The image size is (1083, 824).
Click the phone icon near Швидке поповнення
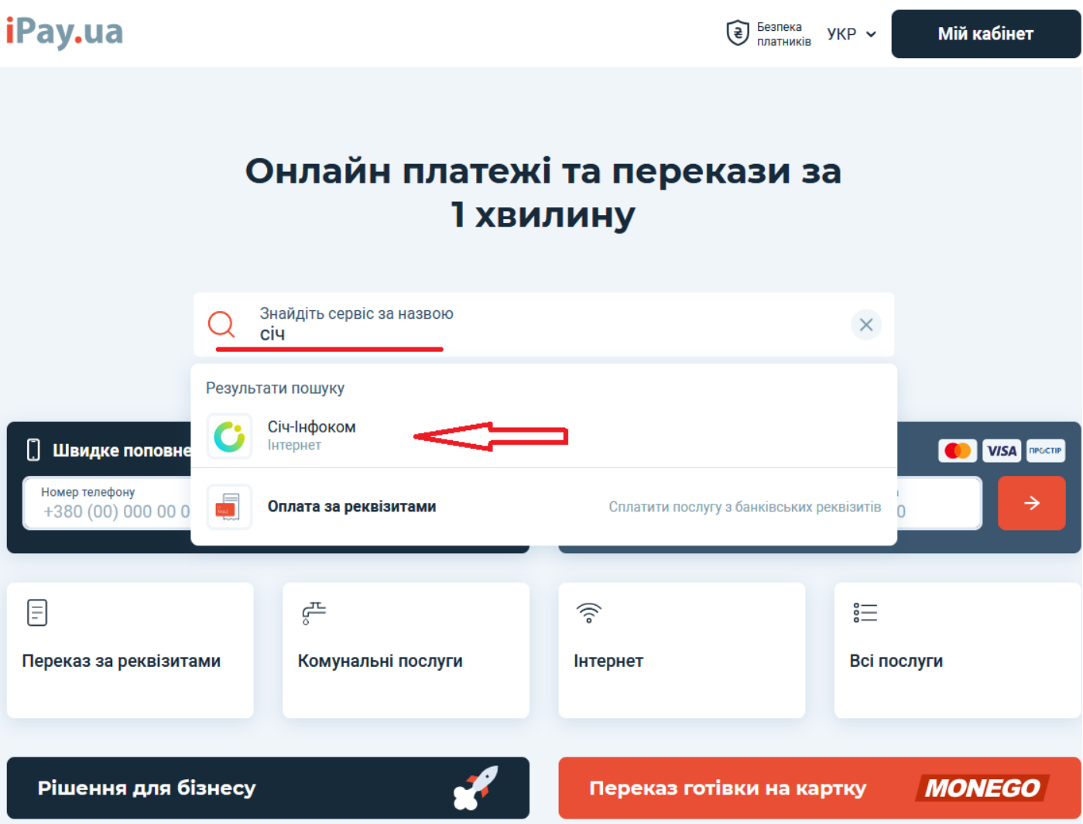tap(33, 450)
